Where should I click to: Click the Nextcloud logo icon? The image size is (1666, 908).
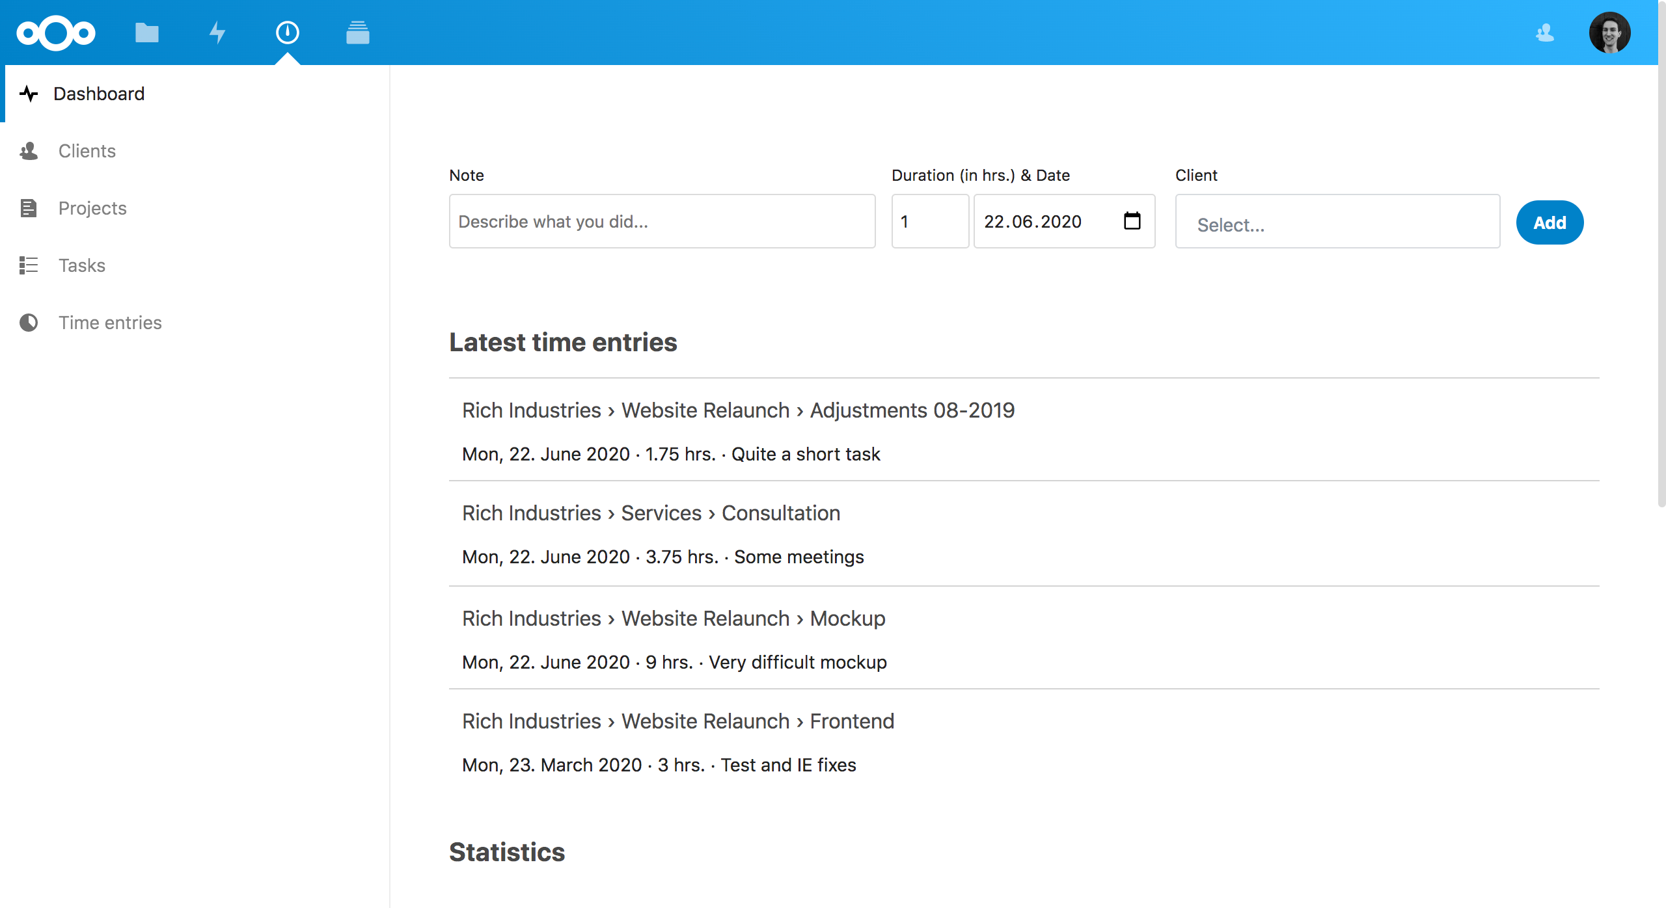tap(56, 33)
